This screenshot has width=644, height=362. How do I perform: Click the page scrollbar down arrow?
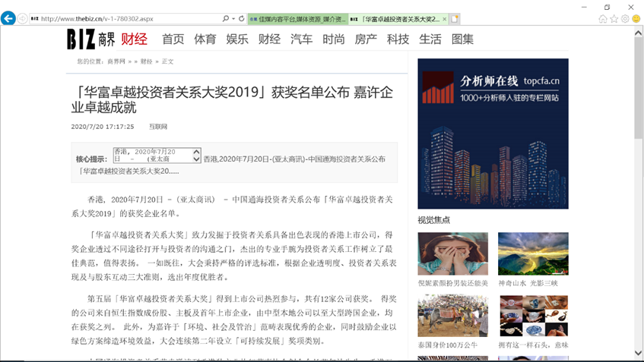click(638, 353)
